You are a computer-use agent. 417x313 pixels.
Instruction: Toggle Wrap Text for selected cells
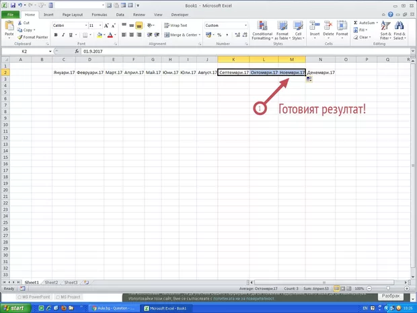[173, 26]
